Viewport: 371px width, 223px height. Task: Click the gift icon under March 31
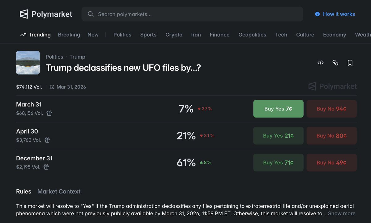click(49, 113)
